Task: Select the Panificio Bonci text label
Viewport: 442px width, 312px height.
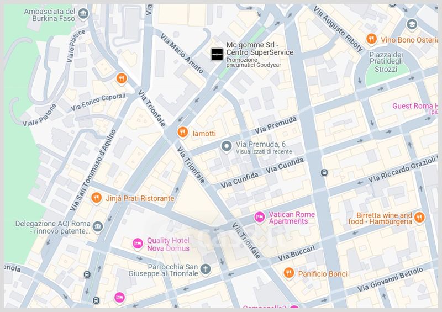Action: pyautogui.click(x=323, y=274)
